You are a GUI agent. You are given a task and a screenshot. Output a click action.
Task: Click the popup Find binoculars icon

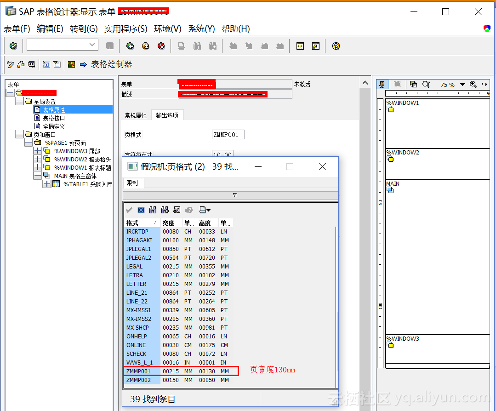[153, 210]
